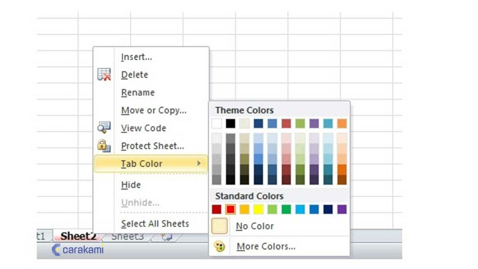Screen dimensions: 478x269
Task: Click the carakami logo icon
Action: [56, 250]
